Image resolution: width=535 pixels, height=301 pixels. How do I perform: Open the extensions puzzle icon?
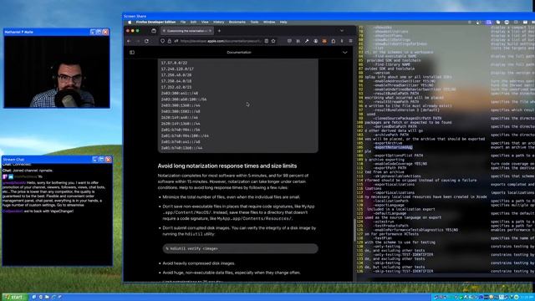(x=334, y=41)
